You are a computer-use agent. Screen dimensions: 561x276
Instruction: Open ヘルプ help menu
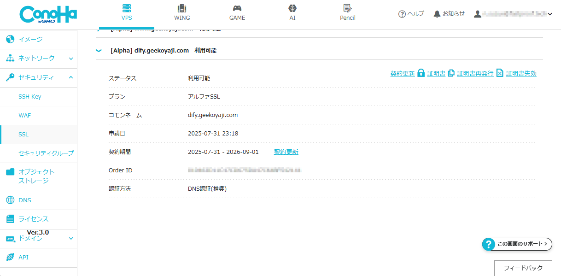click(411, 14)
